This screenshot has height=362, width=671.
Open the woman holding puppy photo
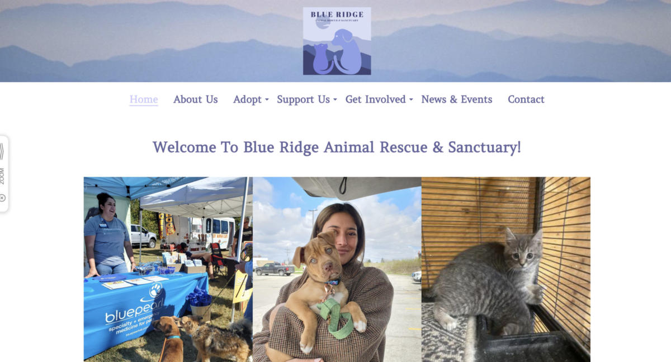(x=337, y=269)
